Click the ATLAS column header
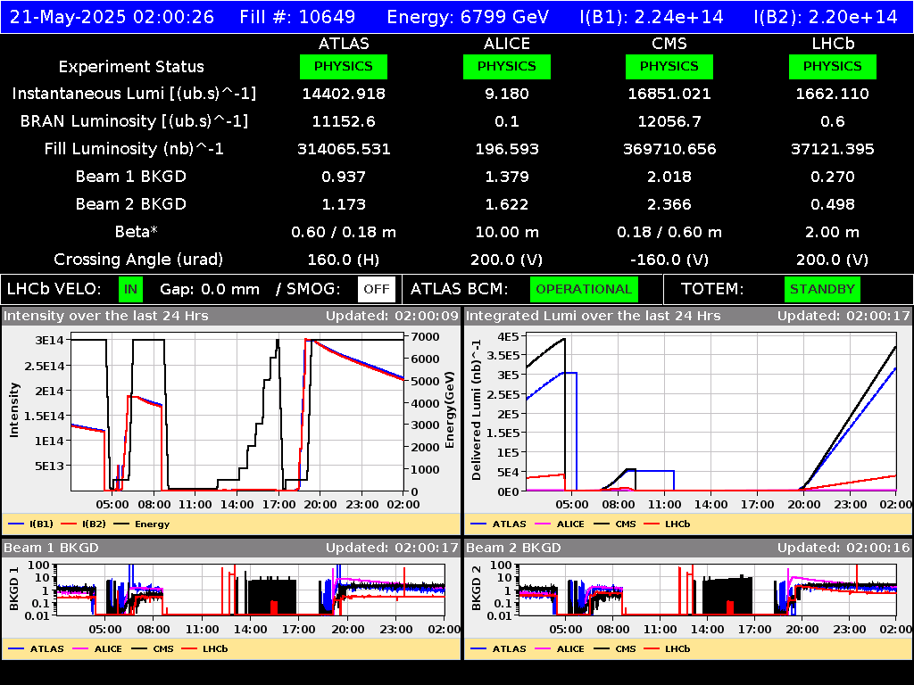 tap(344, 44)
